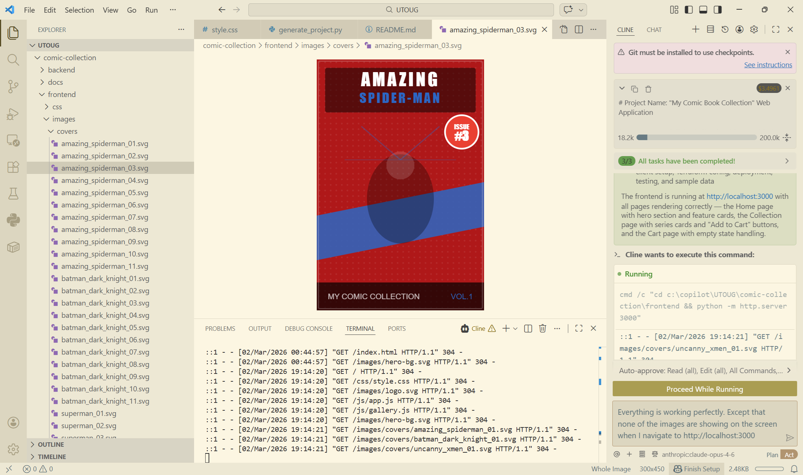Open the Extensions view in activity bar
This screenshot has width=803, height=475.
[13, 167]
